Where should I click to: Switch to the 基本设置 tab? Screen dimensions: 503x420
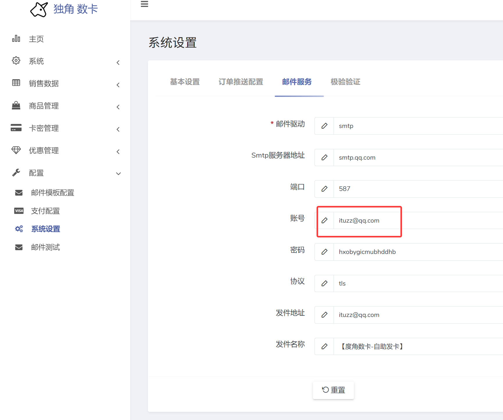185,82
